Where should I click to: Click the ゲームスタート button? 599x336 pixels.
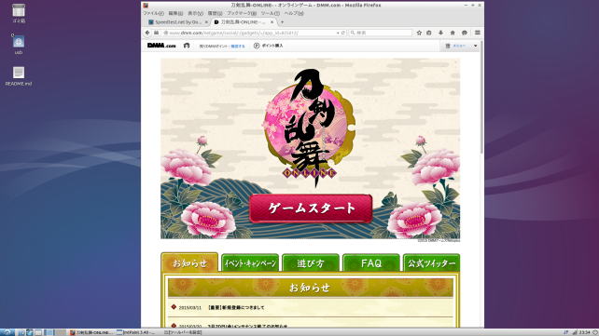tap(311, 208)
